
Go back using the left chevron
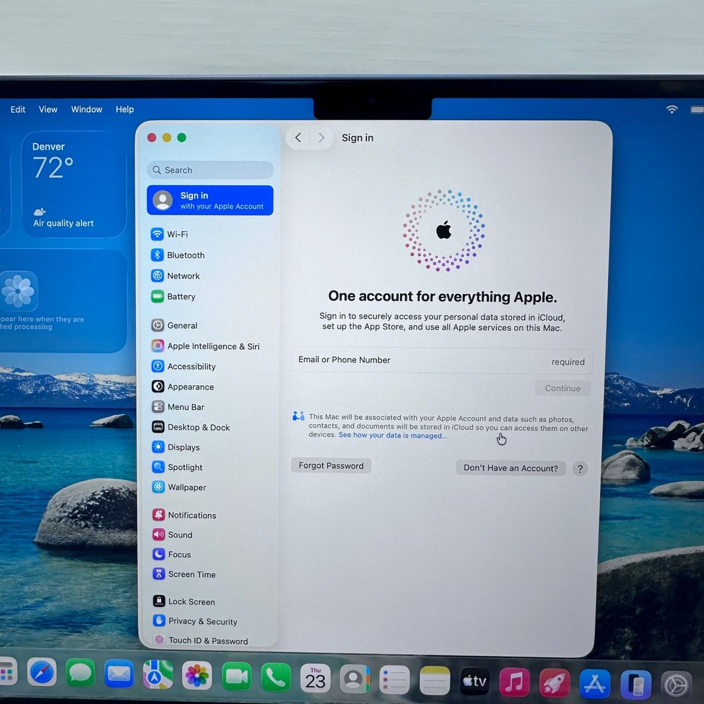click(298, 137)
